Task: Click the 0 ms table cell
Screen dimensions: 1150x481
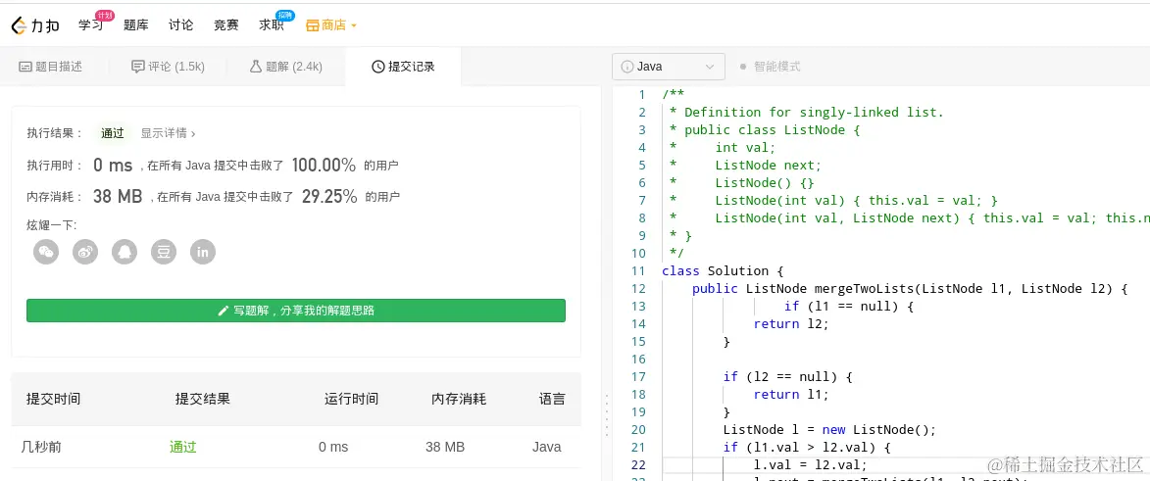Action: tap(333, 447)
